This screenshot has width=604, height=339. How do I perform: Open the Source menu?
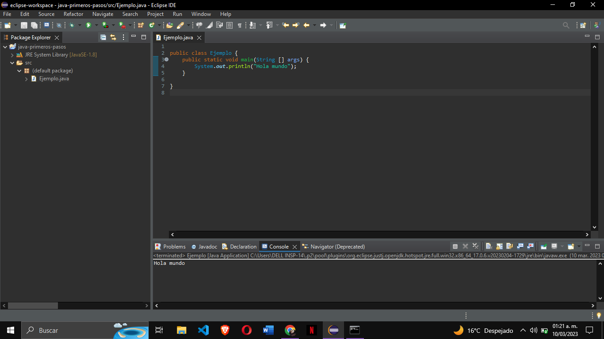tap(46, 14)
